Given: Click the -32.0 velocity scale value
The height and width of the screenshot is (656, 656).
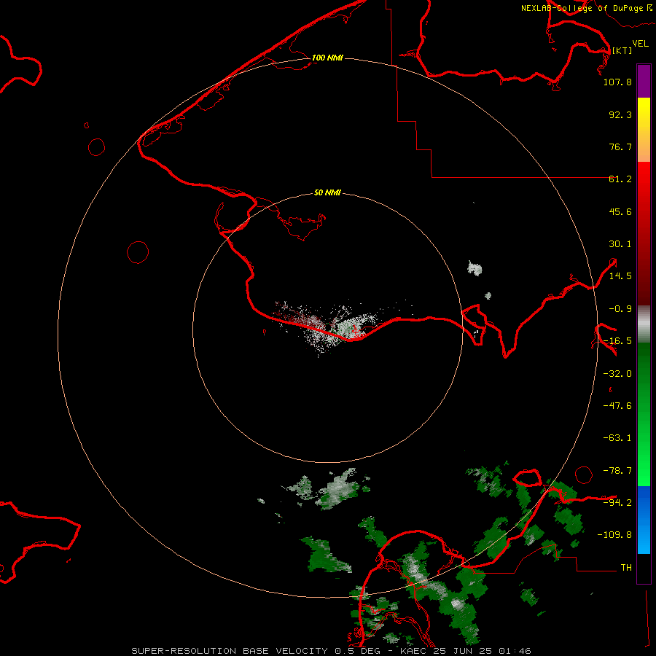Looking at the screenshot, I should (617, 374).
